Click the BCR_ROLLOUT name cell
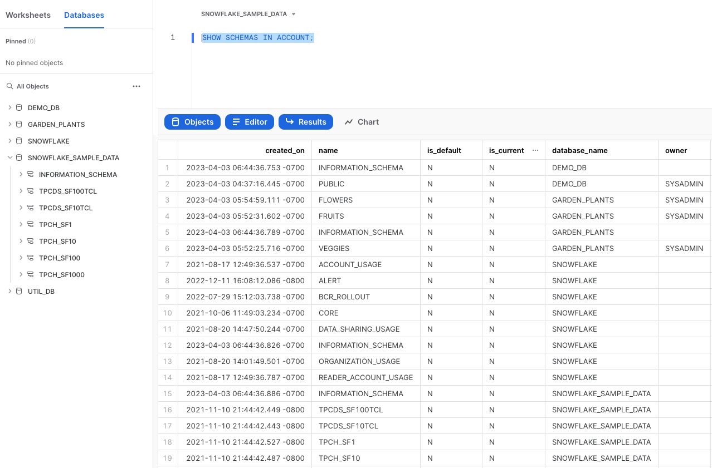 coord(365,297)
